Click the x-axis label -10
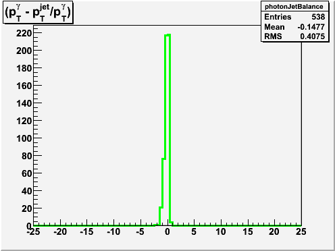This screenshot has width=335, height=251. tap(113, 231)
